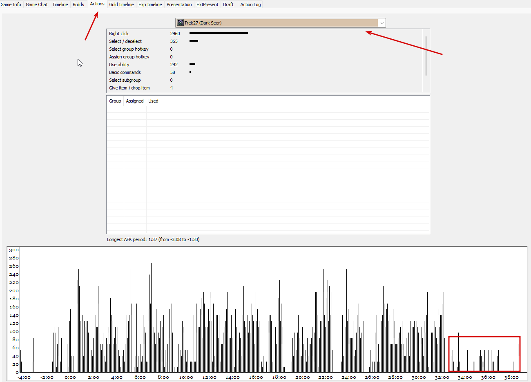531x382 pixels.
Task: Click the 22:00 mark on chart axis
Action: (326, 377)
